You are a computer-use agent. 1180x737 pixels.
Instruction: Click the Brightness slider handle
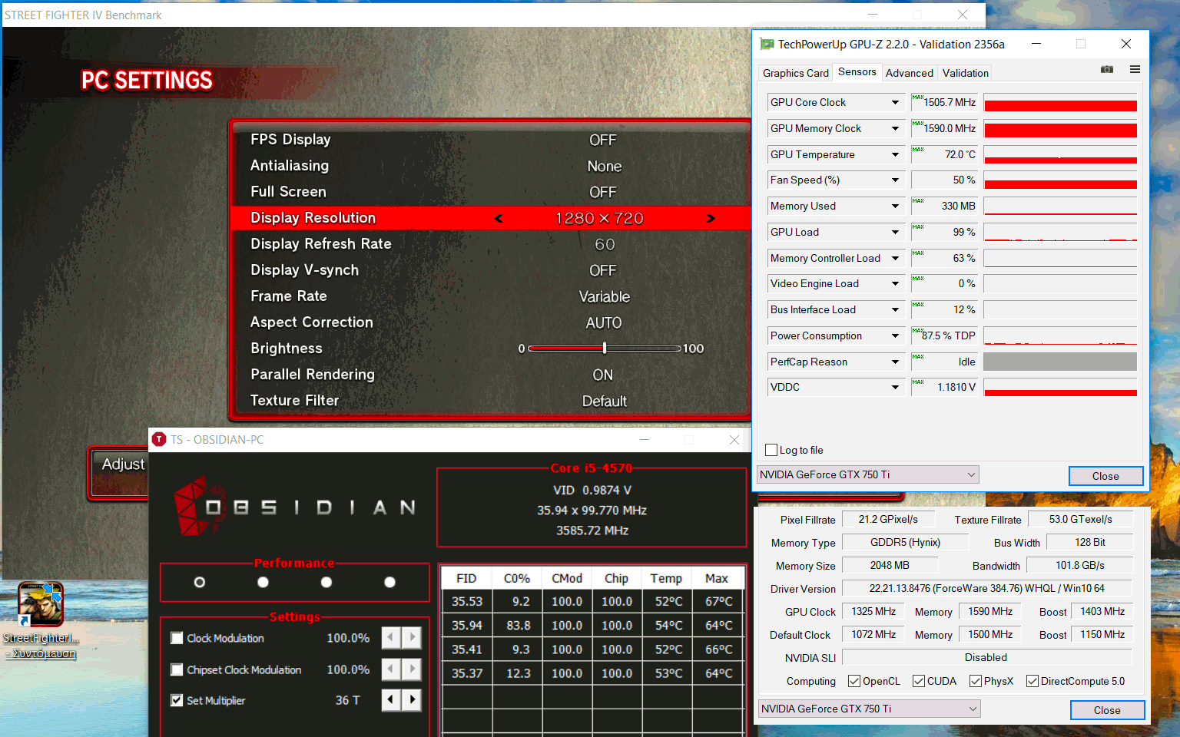[x=605, y=349]
